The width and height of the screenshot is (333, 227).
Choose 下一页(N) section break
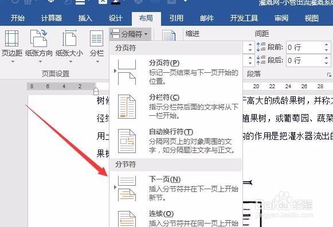[x=176, y=188]
